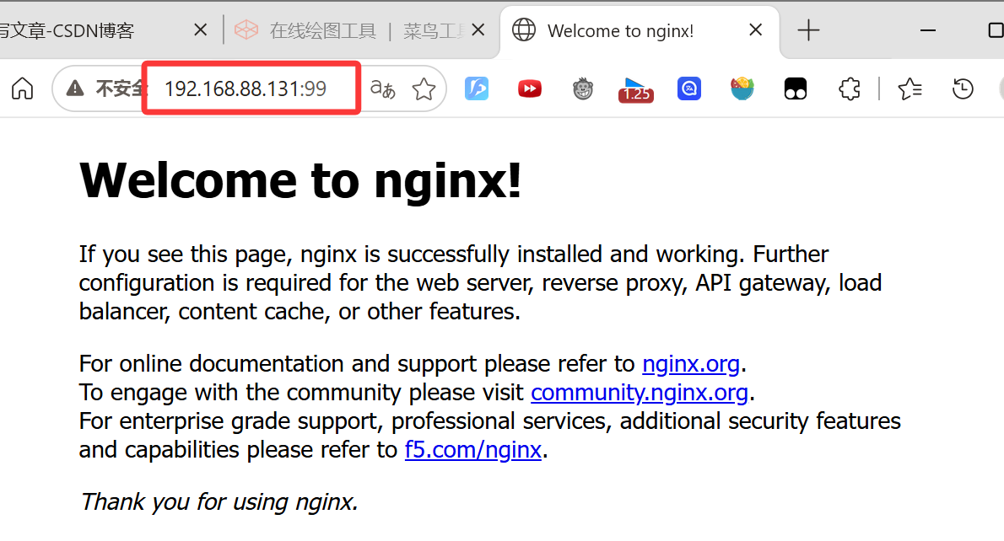The width and height of the screenshot is (1004, 541).
Task: Open the f5.com/nginx link
Action: pos(473,450)
